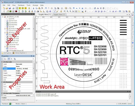Toggle categorized view in Properties toolbar
Viewport: 135px width, 106px height.
pos(2,59)
